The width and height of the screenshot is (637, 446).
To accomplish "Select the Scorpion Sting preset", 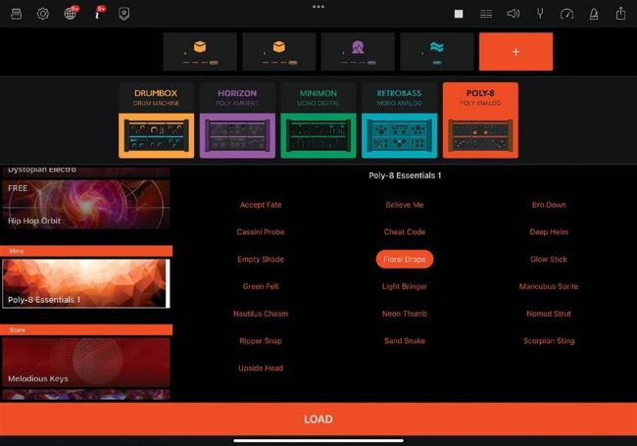I will (548, 341).
